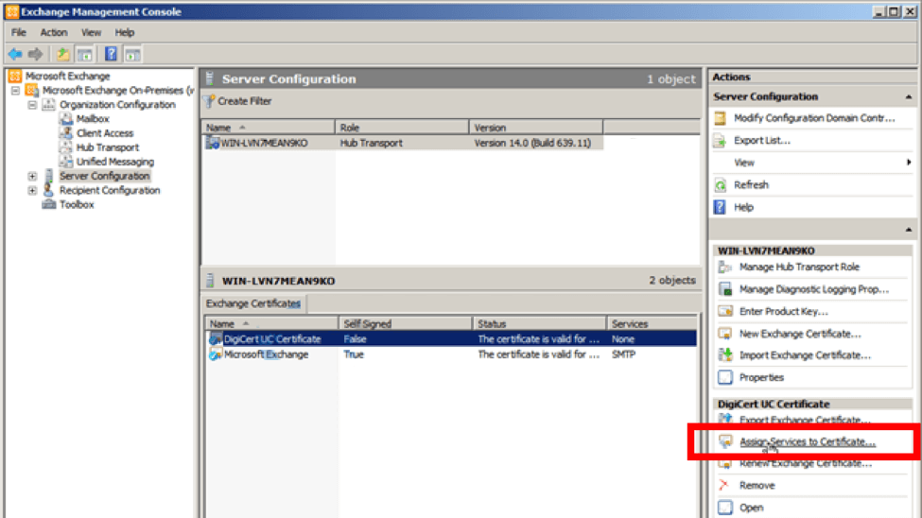Select Client Access in the tree
This screenshot has height=518, width=922.
pyautogui.click(x=105, y=133)
